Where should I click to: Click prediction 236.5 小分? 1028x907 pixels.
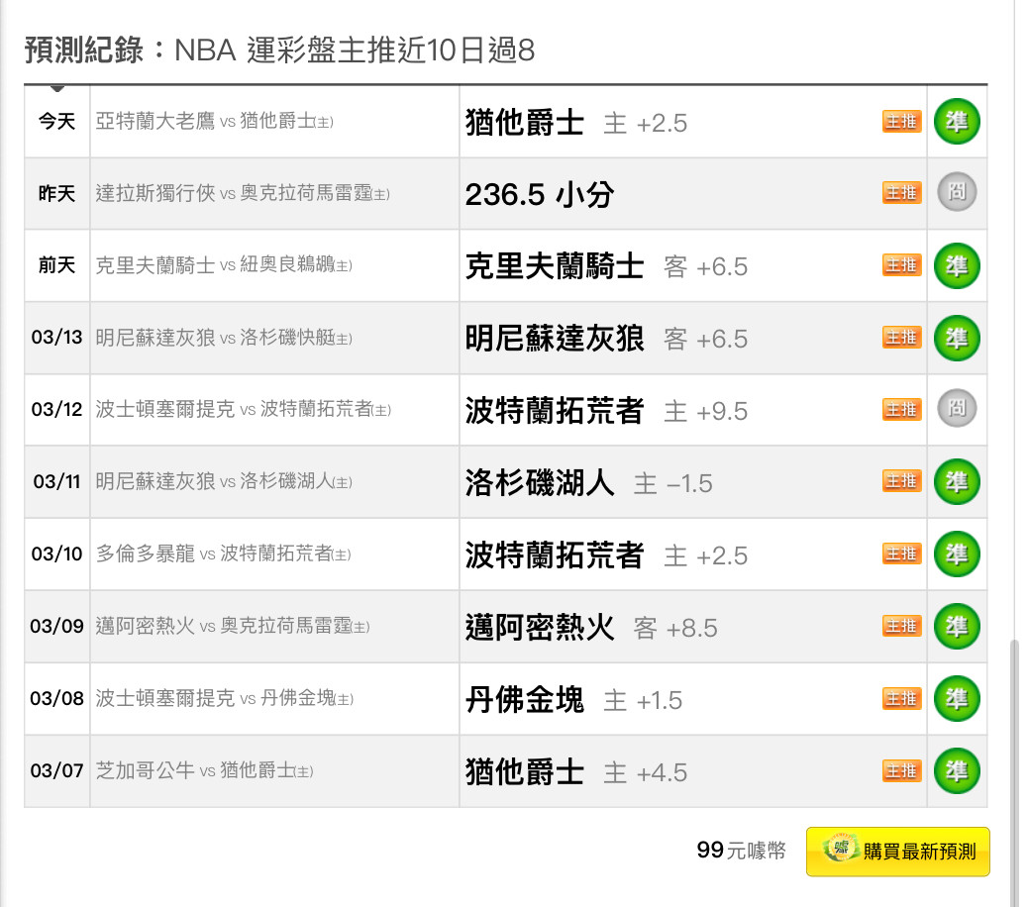pos(540,195)
